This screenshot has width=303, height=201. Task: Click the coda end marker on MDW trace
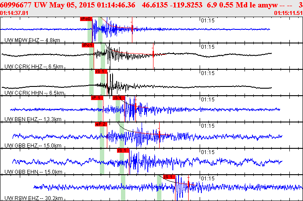(132, 29)
